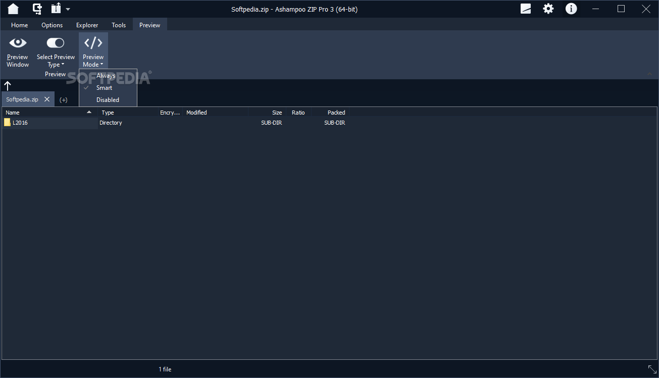Switch to the Explorer tab
659x378 pixels.
pos(87,25)
